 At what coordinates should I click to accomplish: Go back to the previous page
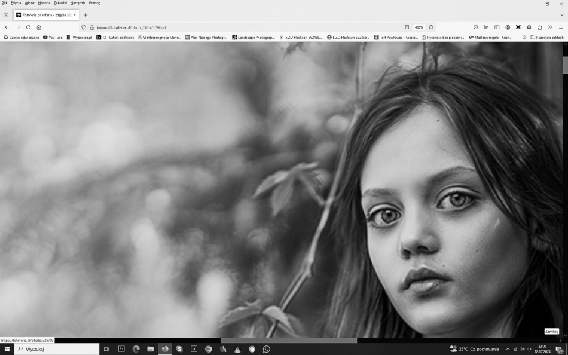click(7, 27)
